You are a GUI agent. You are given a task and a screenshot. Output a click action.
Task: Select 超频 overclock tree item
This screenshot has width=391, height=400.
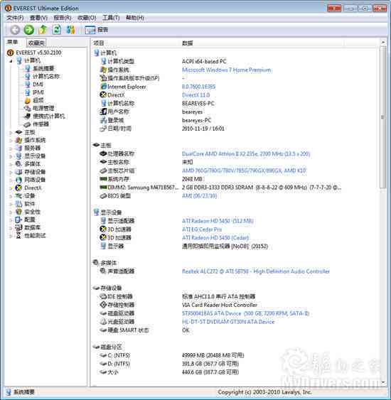(x=38, y=100)
